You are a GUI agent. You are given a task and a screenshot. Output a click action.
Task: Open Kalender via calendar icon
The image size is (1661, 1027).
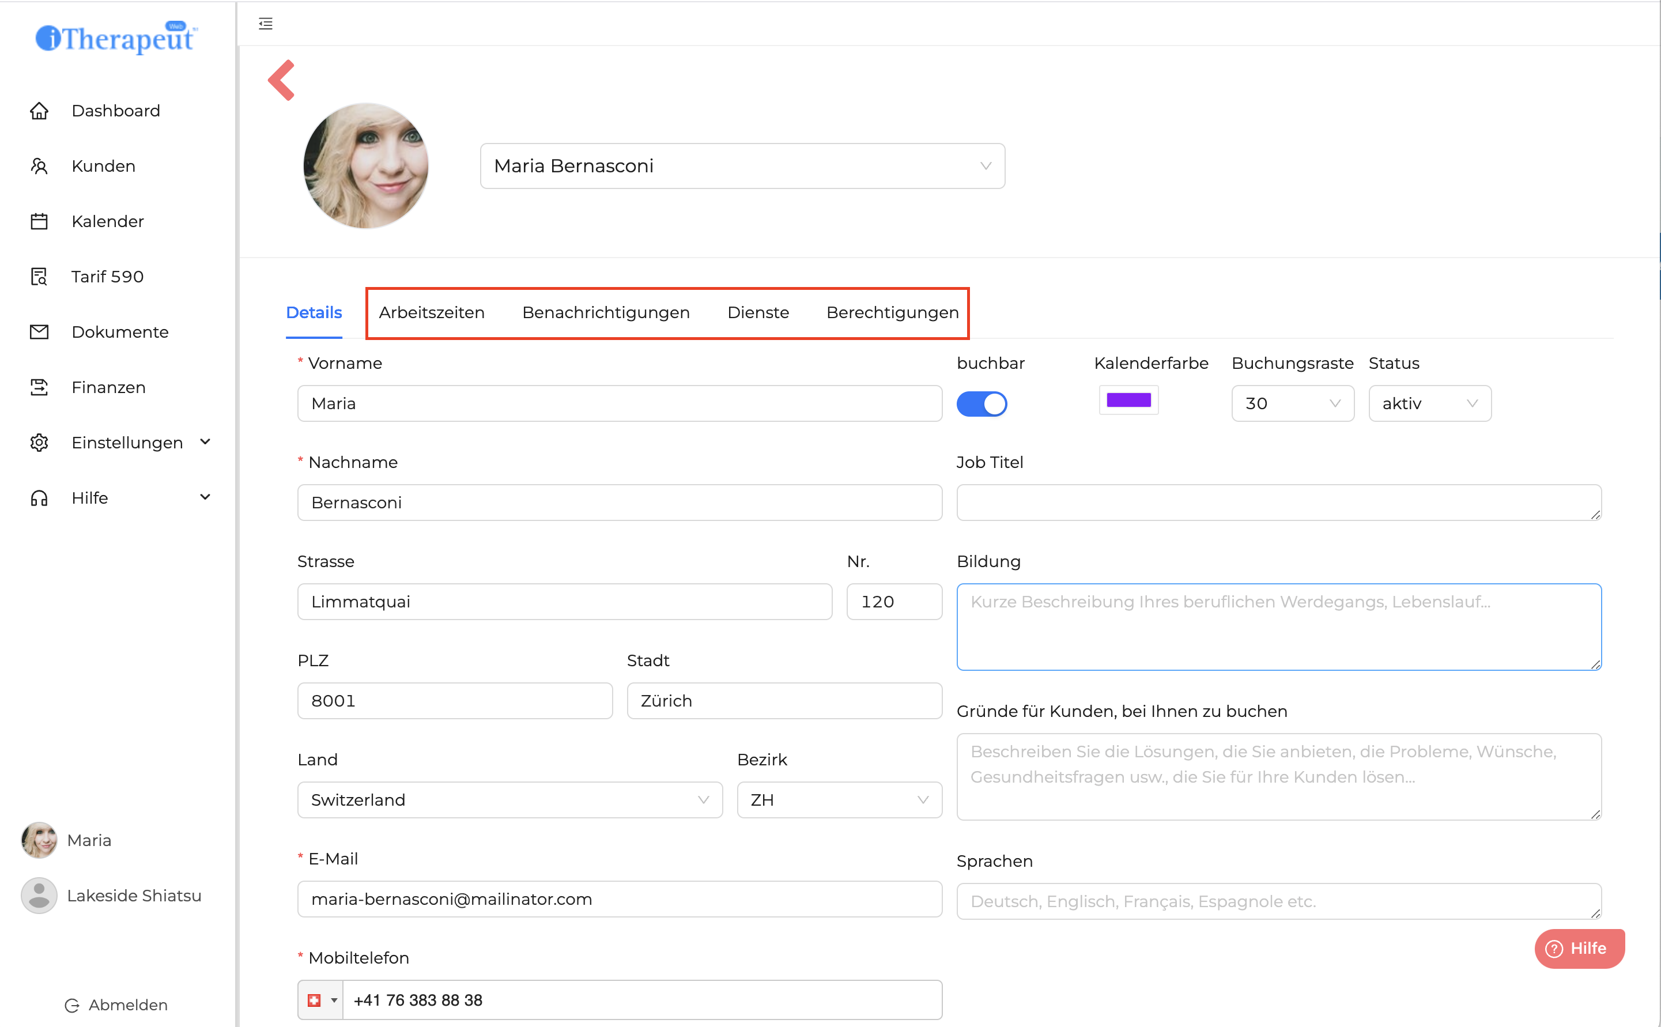39,221
